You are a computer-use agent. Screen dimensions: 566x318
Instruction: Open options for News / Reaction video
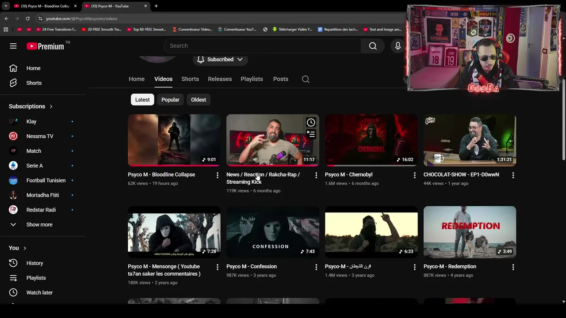[x=316, y=175]
